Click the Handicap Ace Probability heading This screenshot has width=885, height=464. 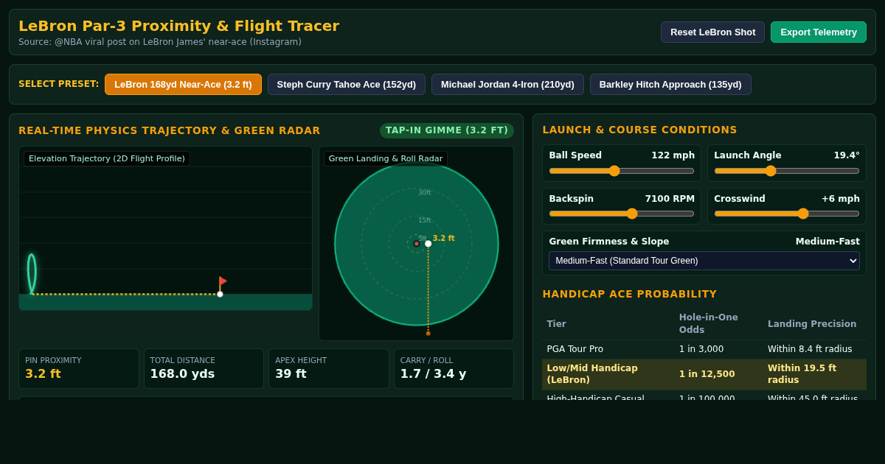(x=630, y=294)
